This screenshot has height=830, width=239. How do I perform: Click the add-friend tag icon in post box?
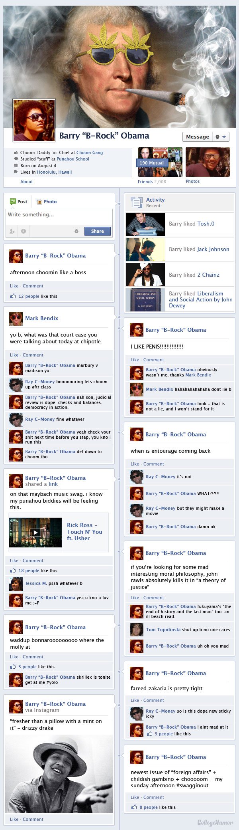coord(12,231)
